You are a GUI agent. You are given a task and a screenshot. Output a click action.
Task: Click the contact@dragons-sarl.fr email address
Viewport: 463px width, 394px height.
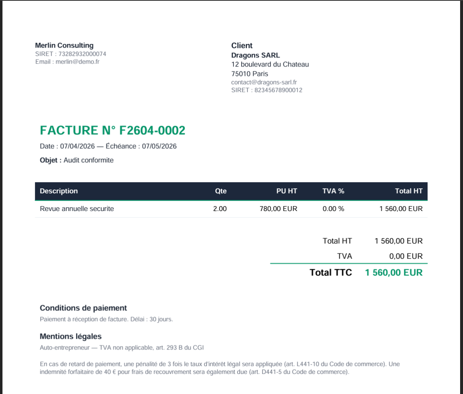(x=264, y=82)
